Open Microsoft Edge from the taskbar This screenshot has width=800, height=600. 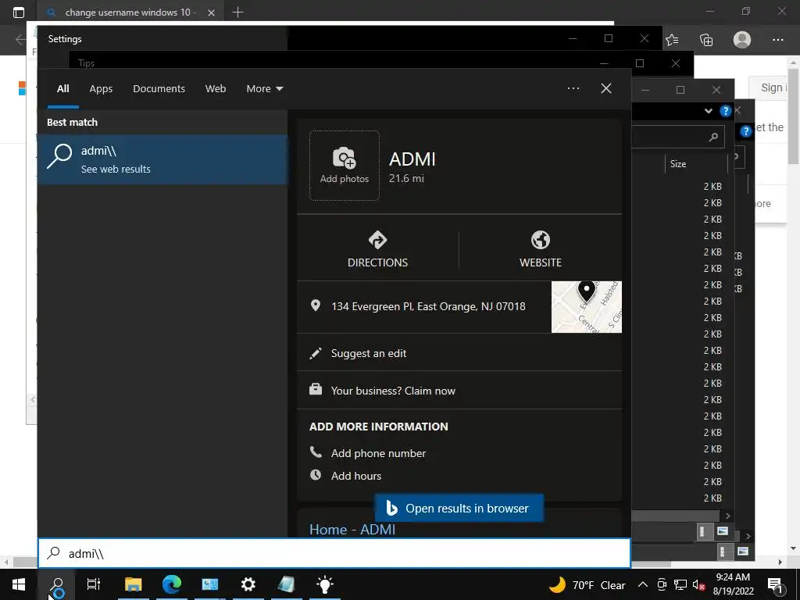(x=172, y=584)
